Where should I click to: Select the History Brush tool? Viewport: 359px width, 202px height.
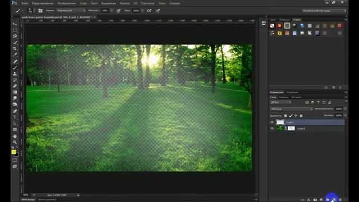click(x=15, y=80)
